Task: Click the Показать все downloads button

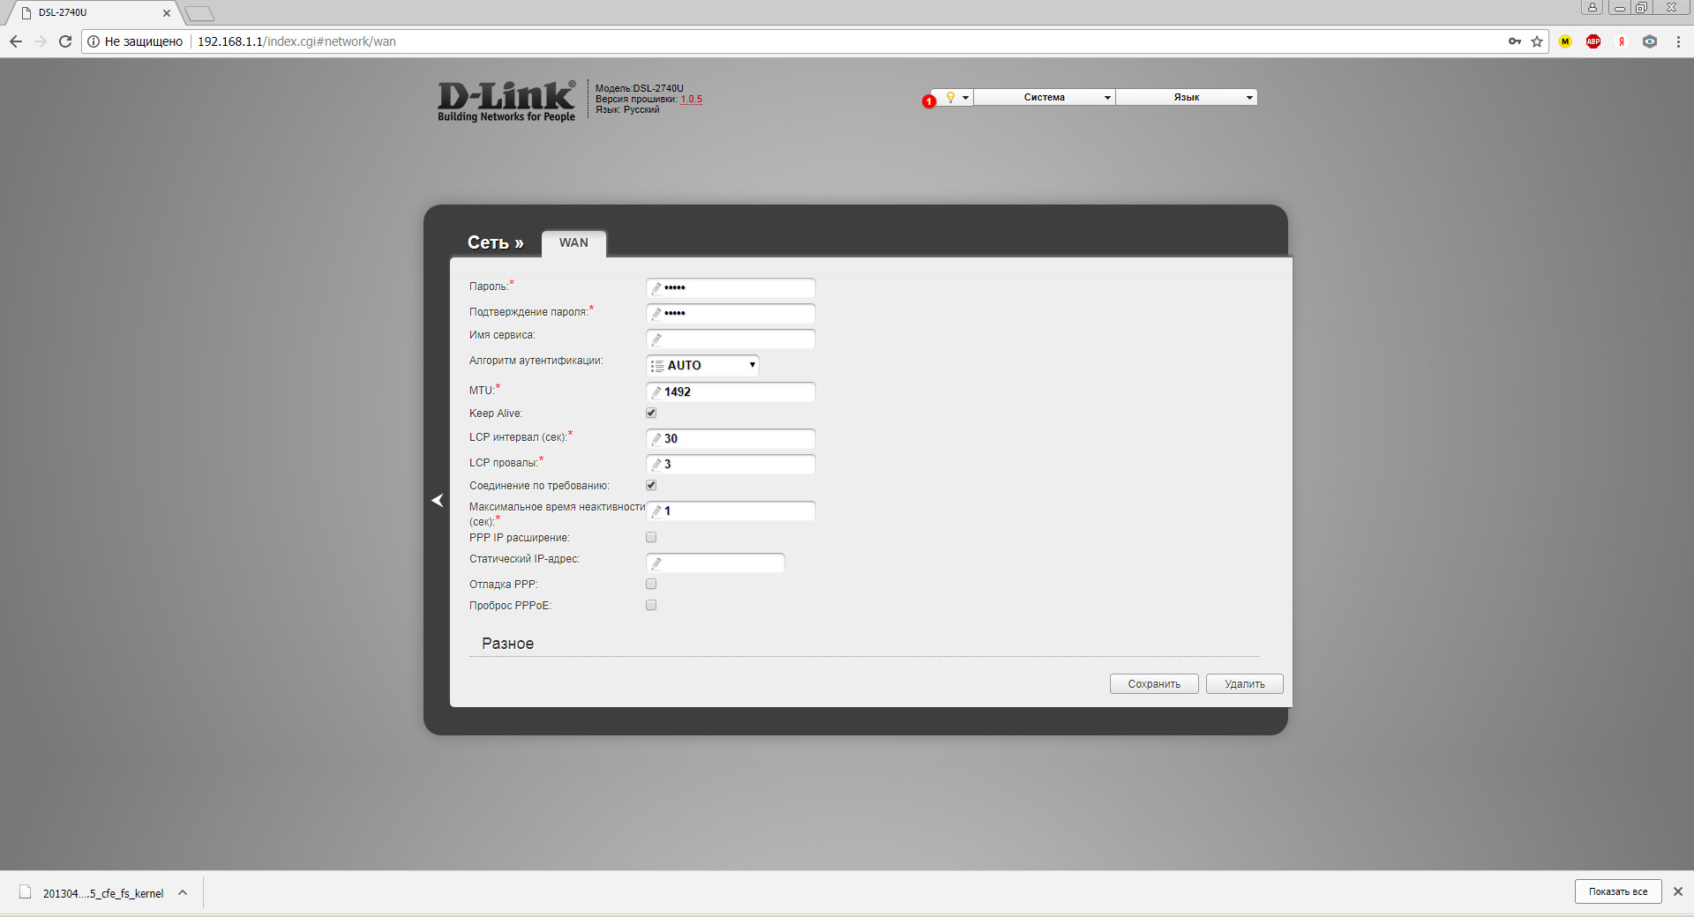Action: 1618,891
